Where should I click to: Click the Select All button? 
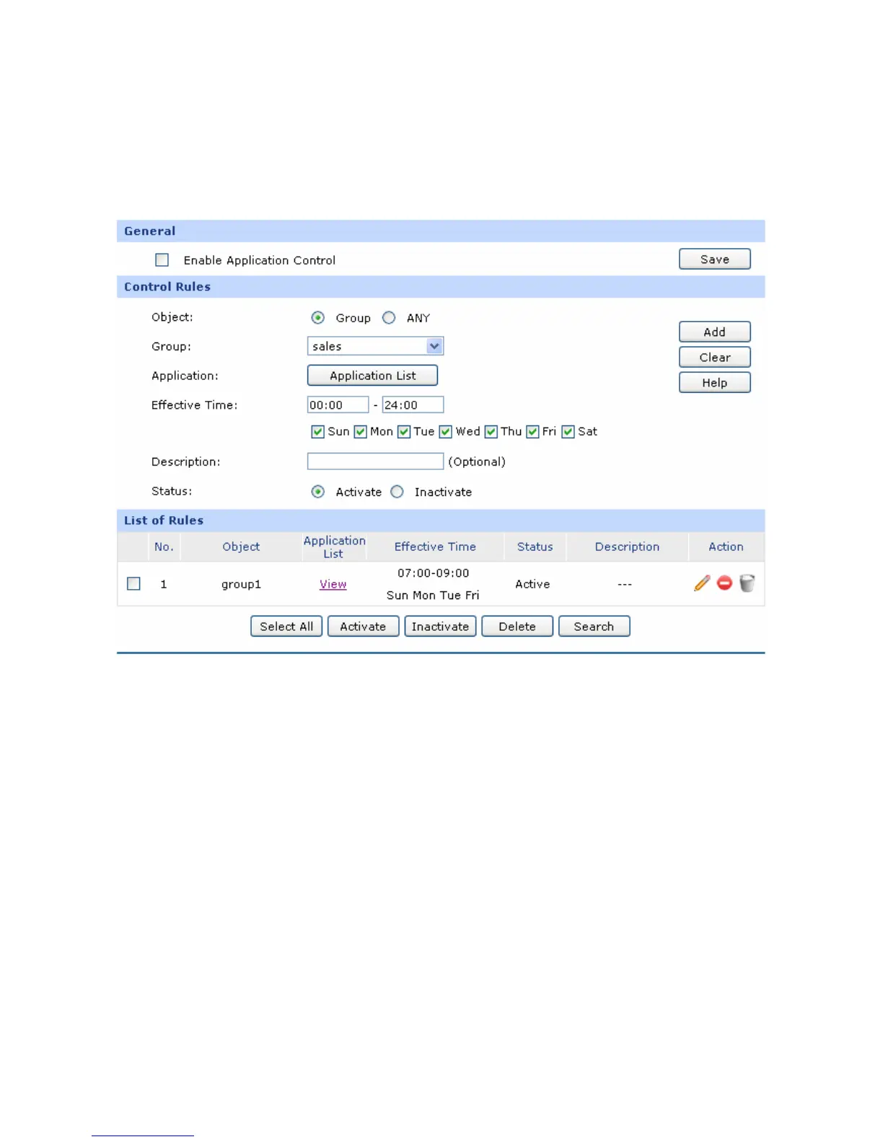point(286,627)
